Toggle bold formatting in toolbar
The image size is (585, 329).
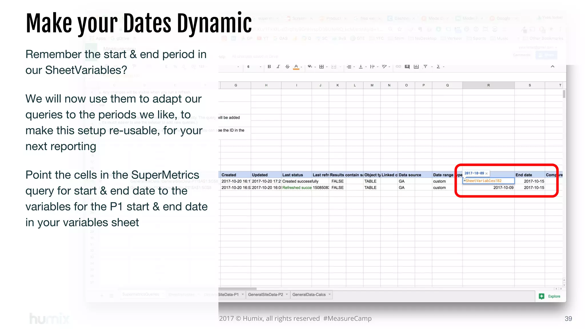tap(269, 67)
